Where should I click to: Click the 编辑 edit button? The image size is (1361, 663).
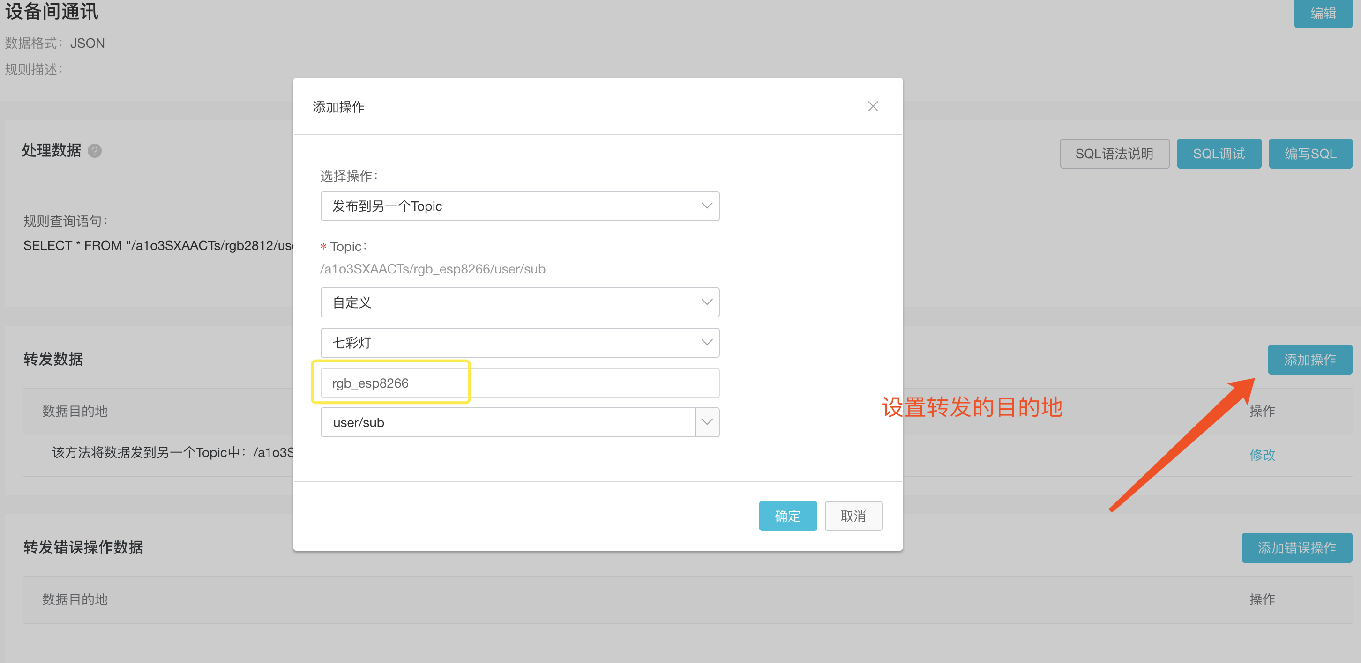tap(1323, 13)
